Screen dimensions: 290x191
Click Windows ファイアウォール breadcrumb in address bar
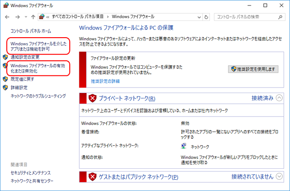133,17
